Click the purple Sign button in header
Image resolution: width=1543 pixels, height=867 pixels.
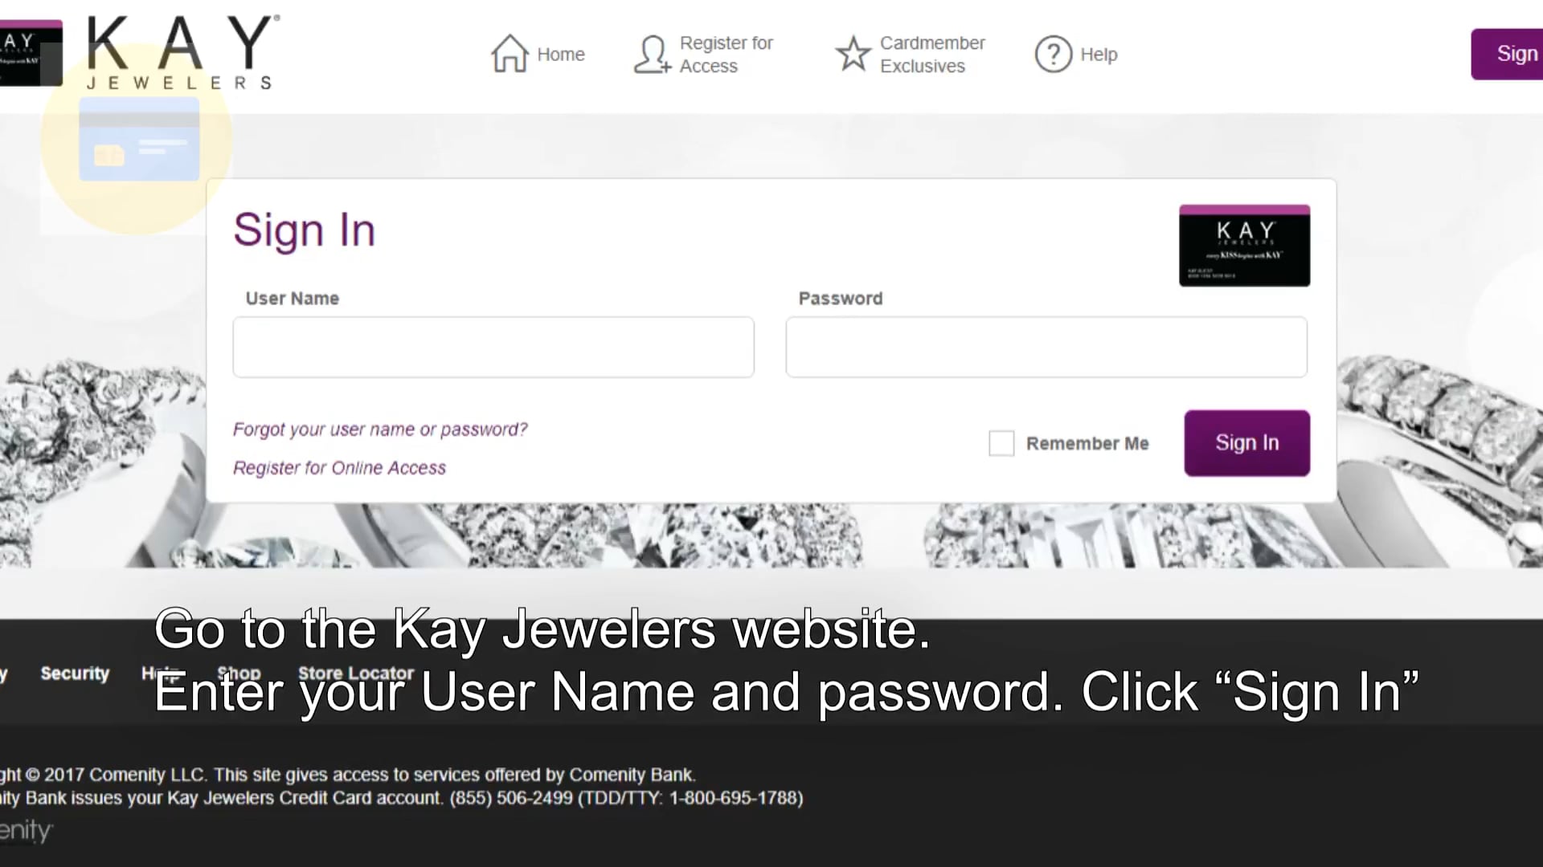(1508, 54)
